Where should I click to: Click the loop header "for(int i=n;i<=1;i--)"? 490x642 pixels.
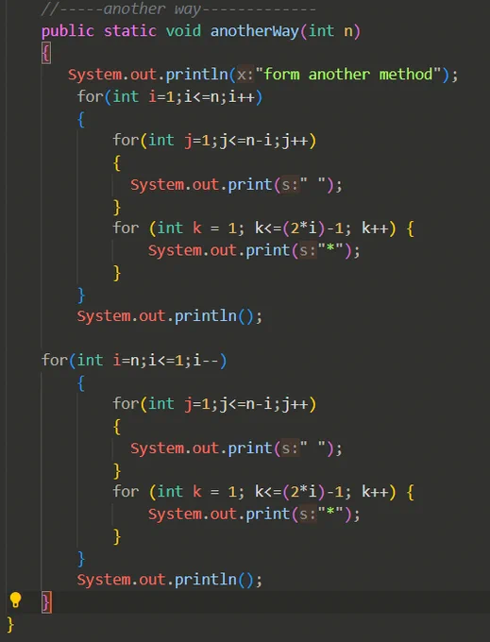(134, 361)
